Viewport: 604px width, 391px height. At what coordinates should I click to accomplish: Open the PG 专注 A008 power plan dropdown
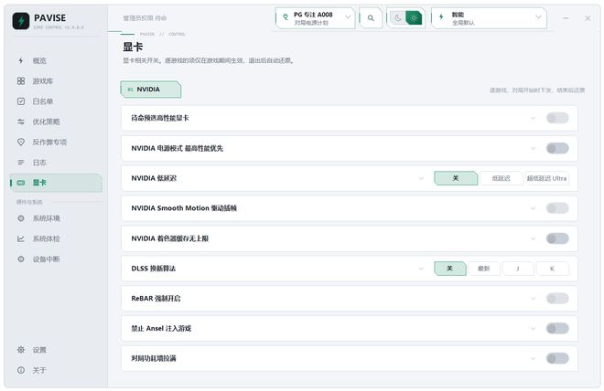click(315, 18)
